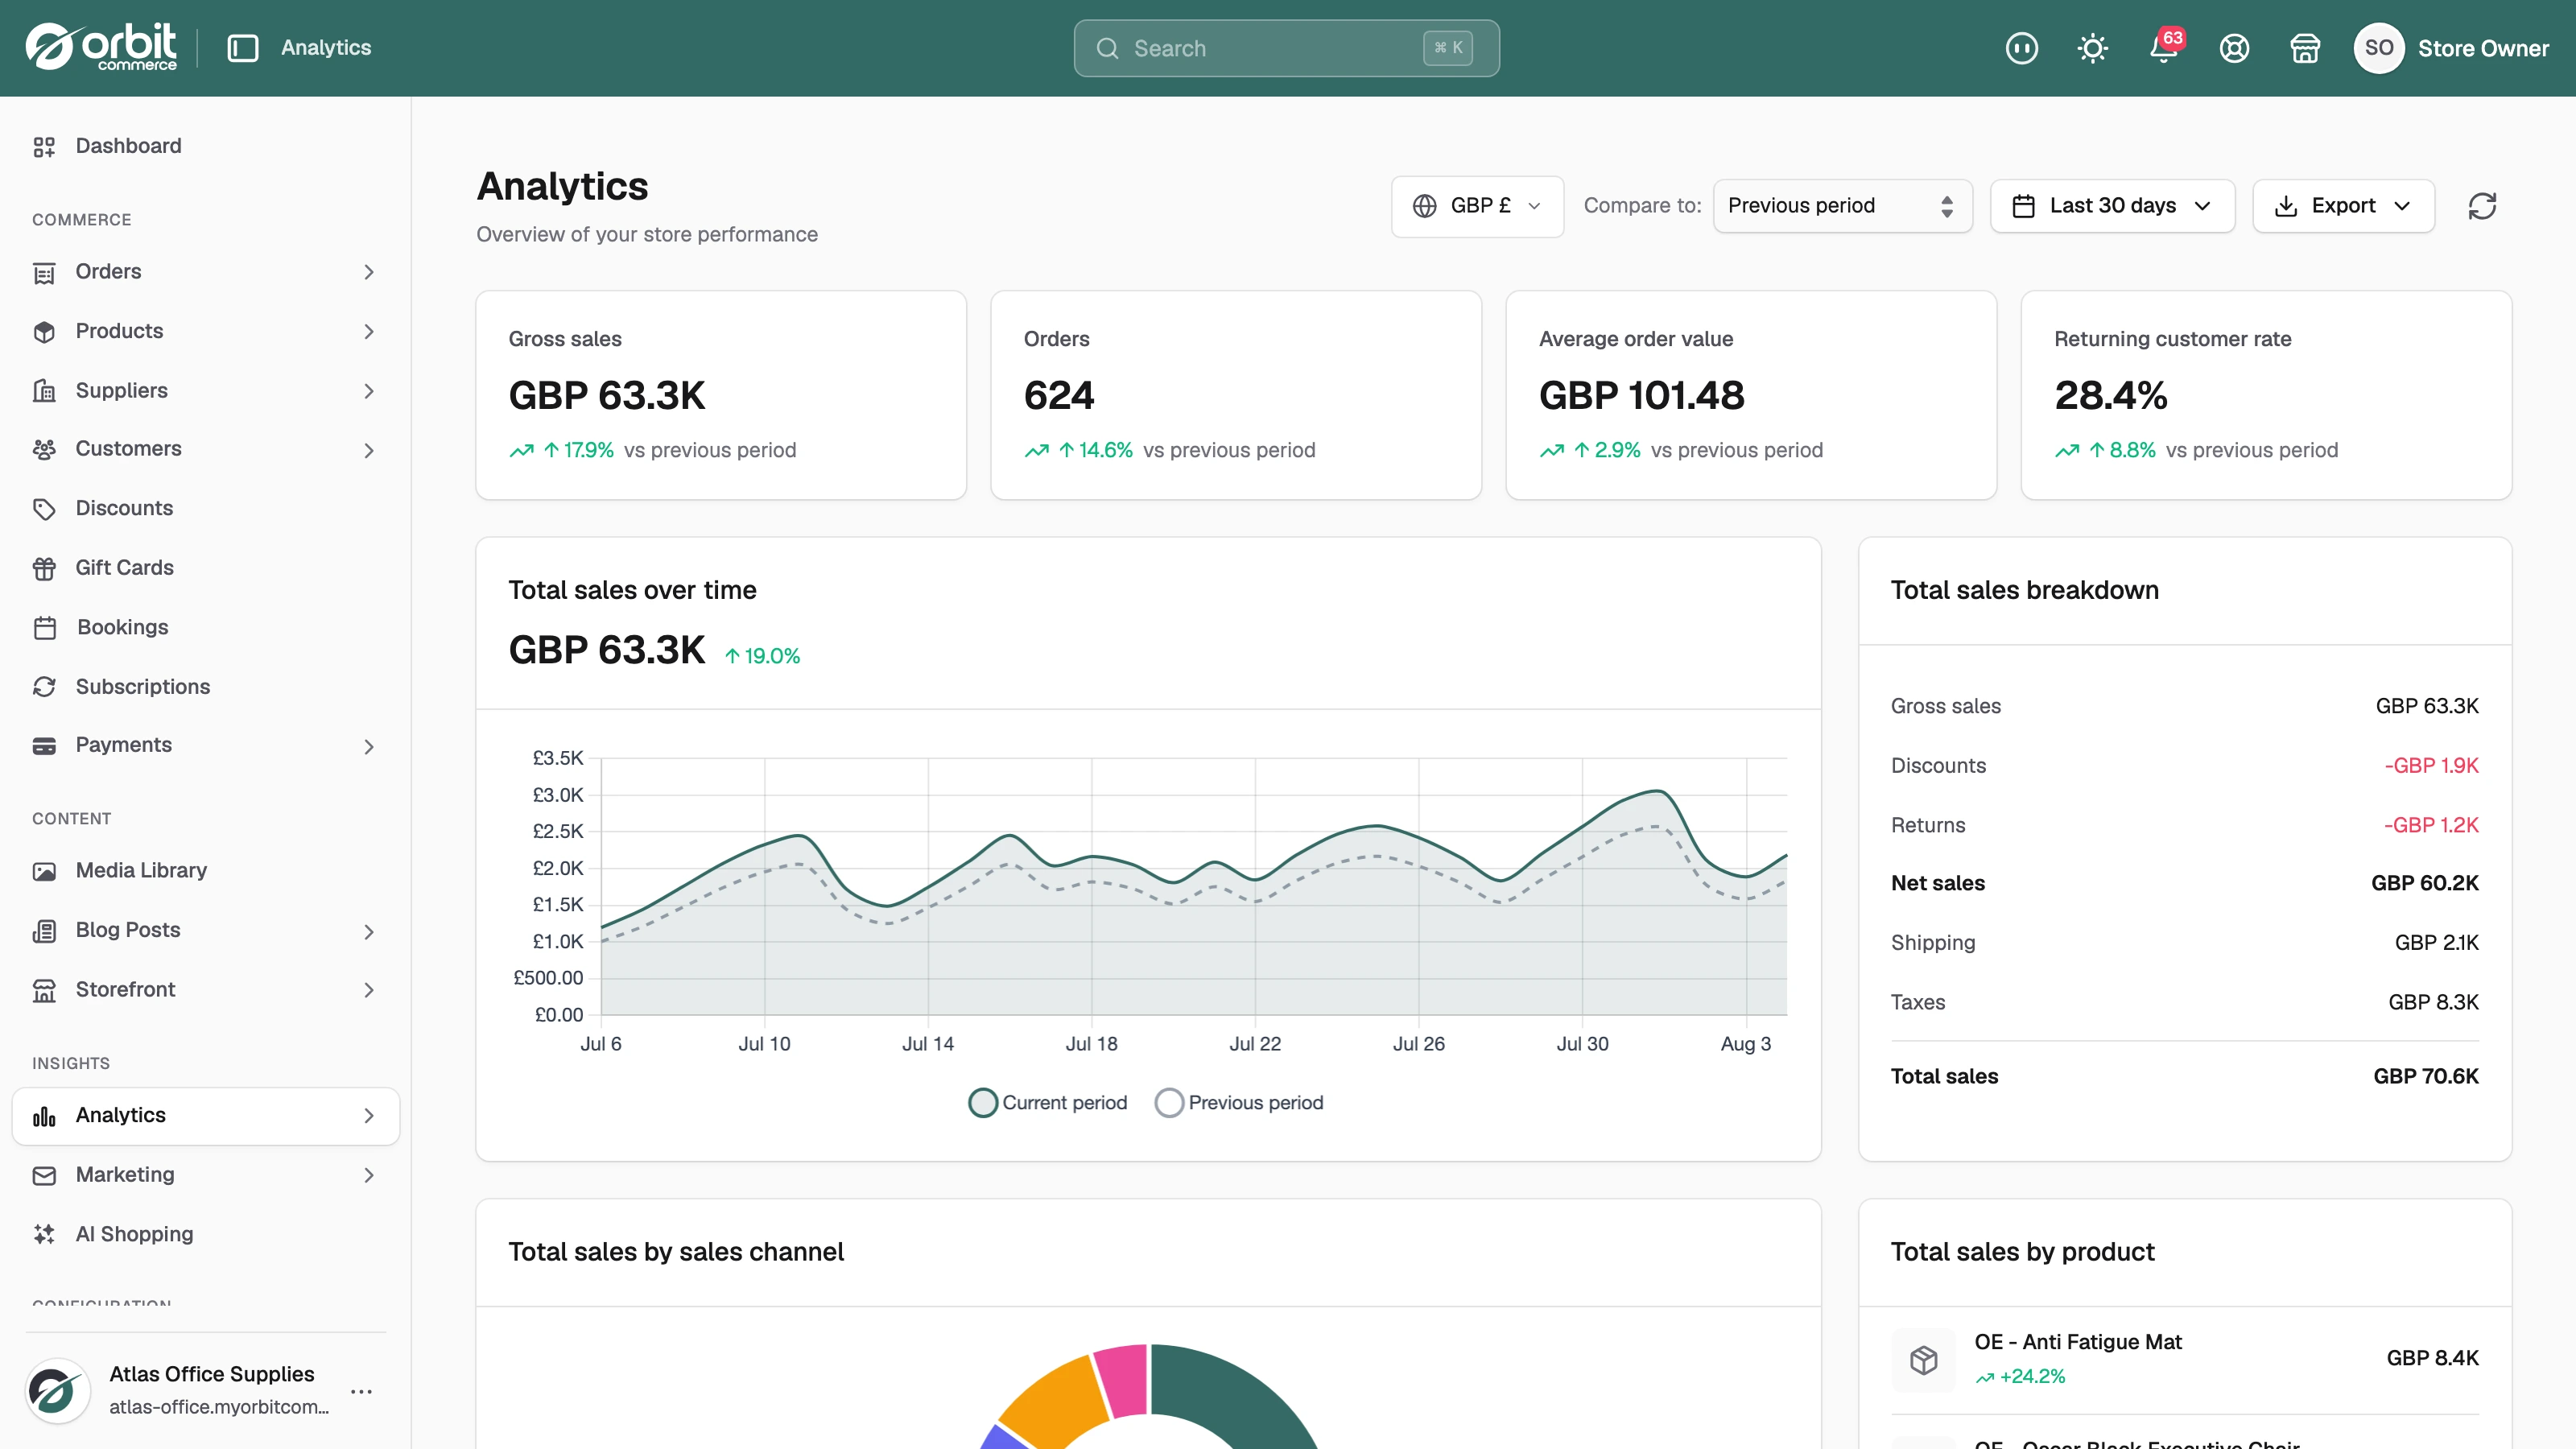Expand the Marketing submenu chevron
This screenshot has width=2576, height=1449.
tap(369, 1176)
